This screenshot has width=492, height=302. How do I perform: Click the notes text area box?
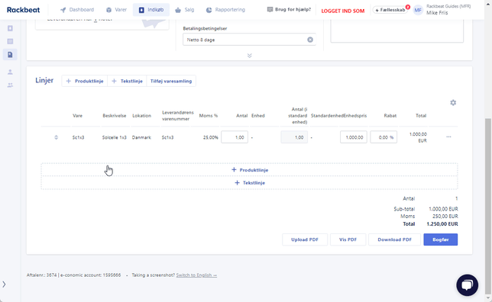click(x=397, y=31)
